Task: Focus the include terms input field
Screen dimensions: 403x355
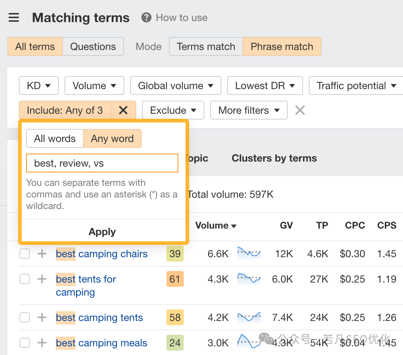Action: coord(102,163)
